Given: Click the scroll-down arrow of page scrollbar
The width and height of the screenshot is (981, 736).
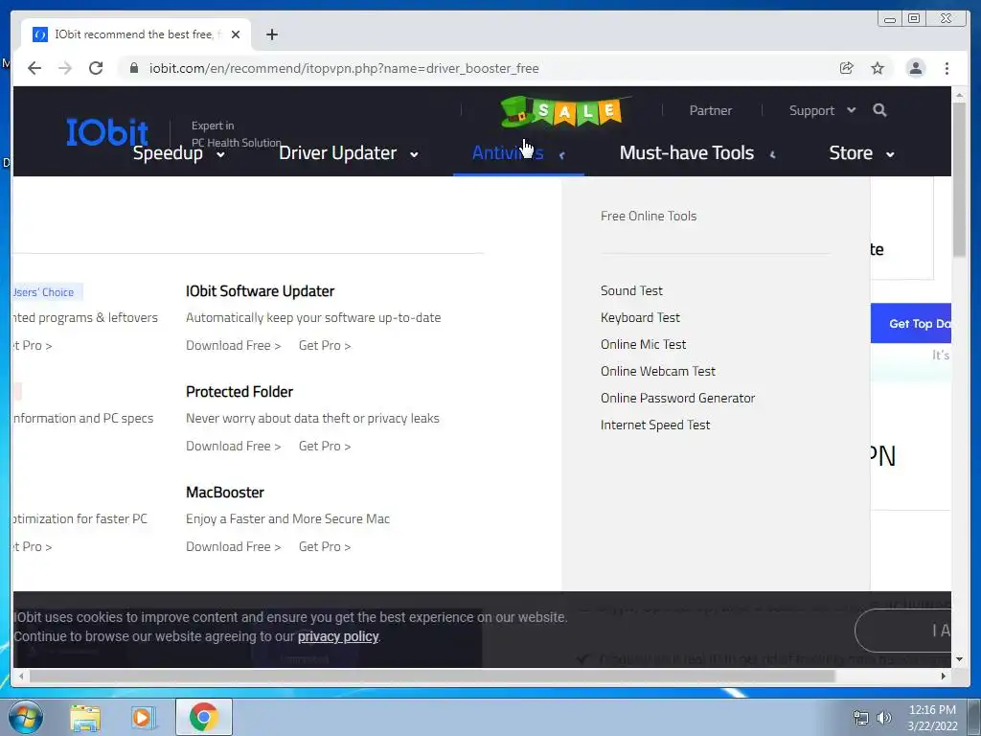Looking at the screenshot, I should coord(959,659).
